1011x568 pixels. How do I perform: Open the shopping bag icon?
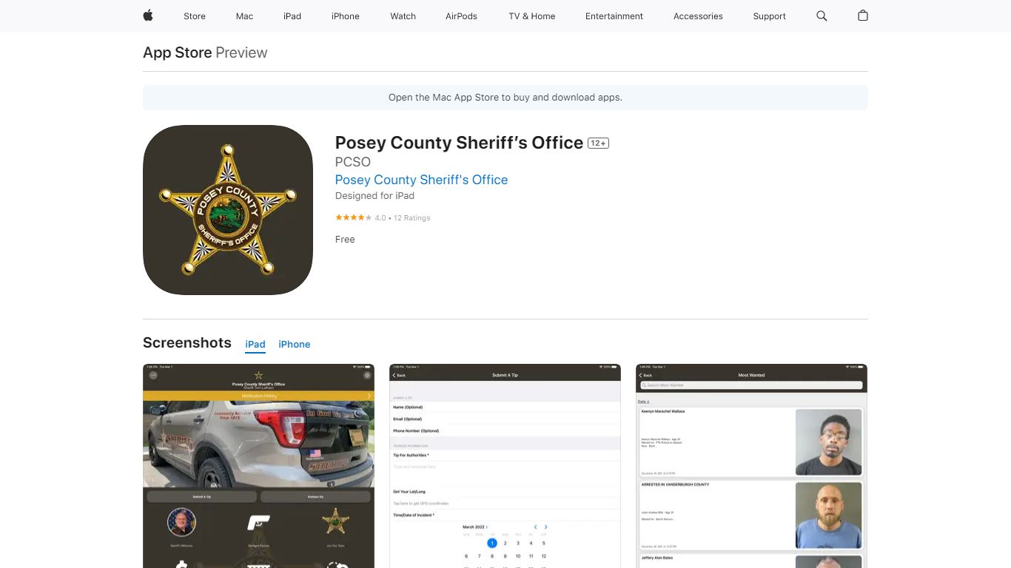863,16
